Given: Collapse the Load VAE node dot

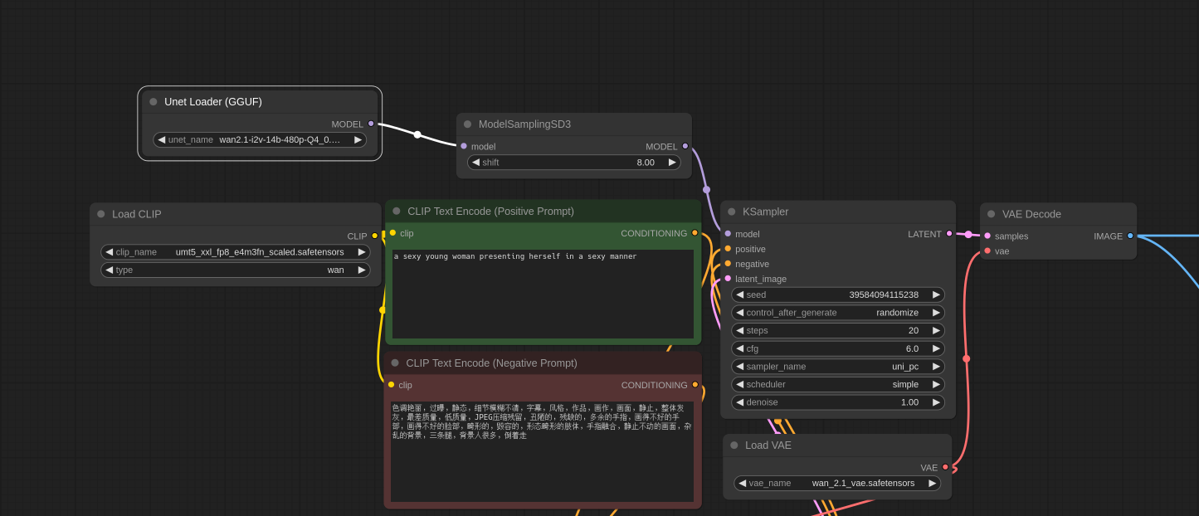Looking at the screenshot, I should pyautogui.click(x=734, y=445).
